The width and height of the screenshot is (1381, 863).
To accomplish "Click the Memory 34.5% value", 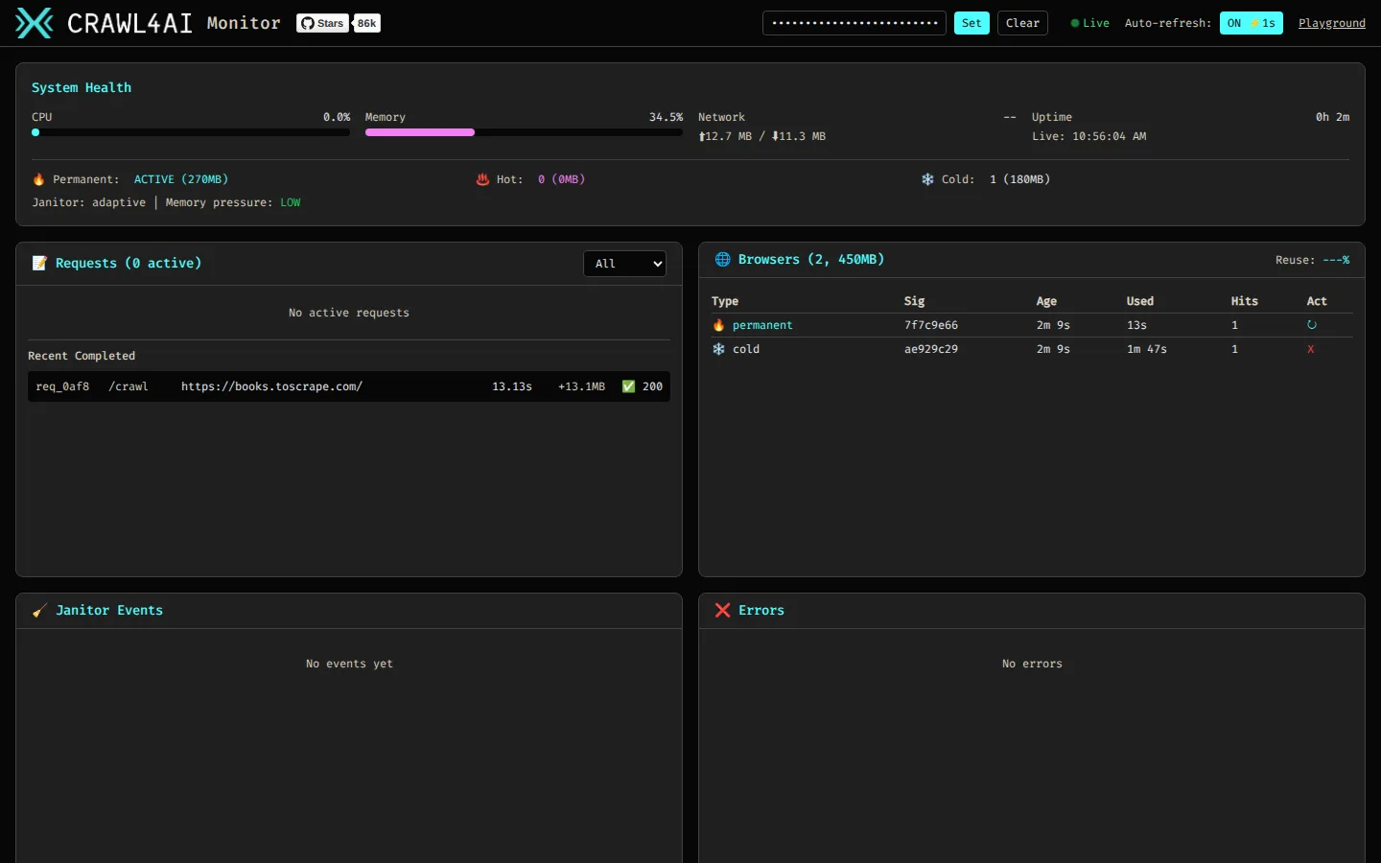I will point(666,117).
